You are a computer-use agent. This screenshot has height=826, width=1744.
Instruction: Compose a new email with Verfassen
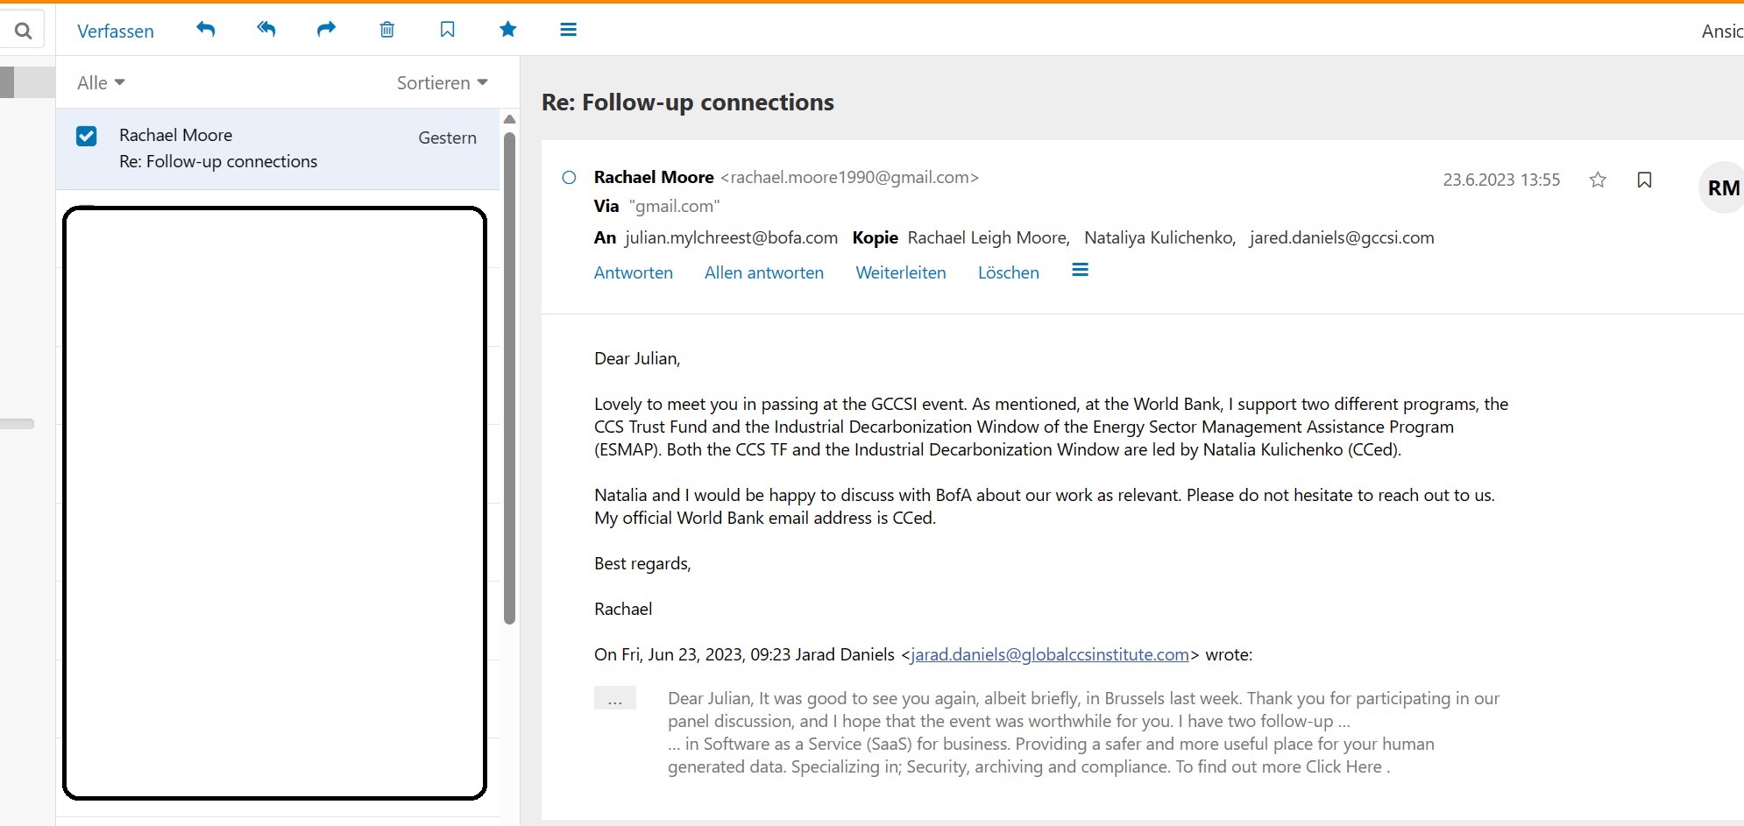pos(116,31)
